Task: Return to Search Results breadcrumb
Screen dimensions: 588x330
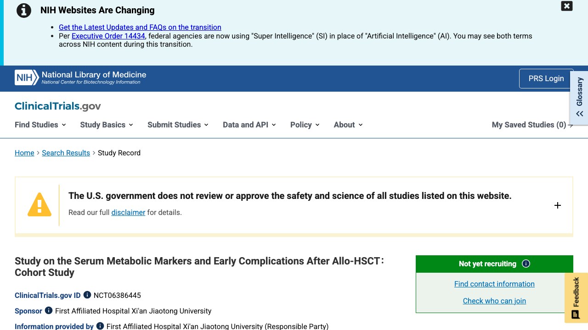Action: click(66, 153)
